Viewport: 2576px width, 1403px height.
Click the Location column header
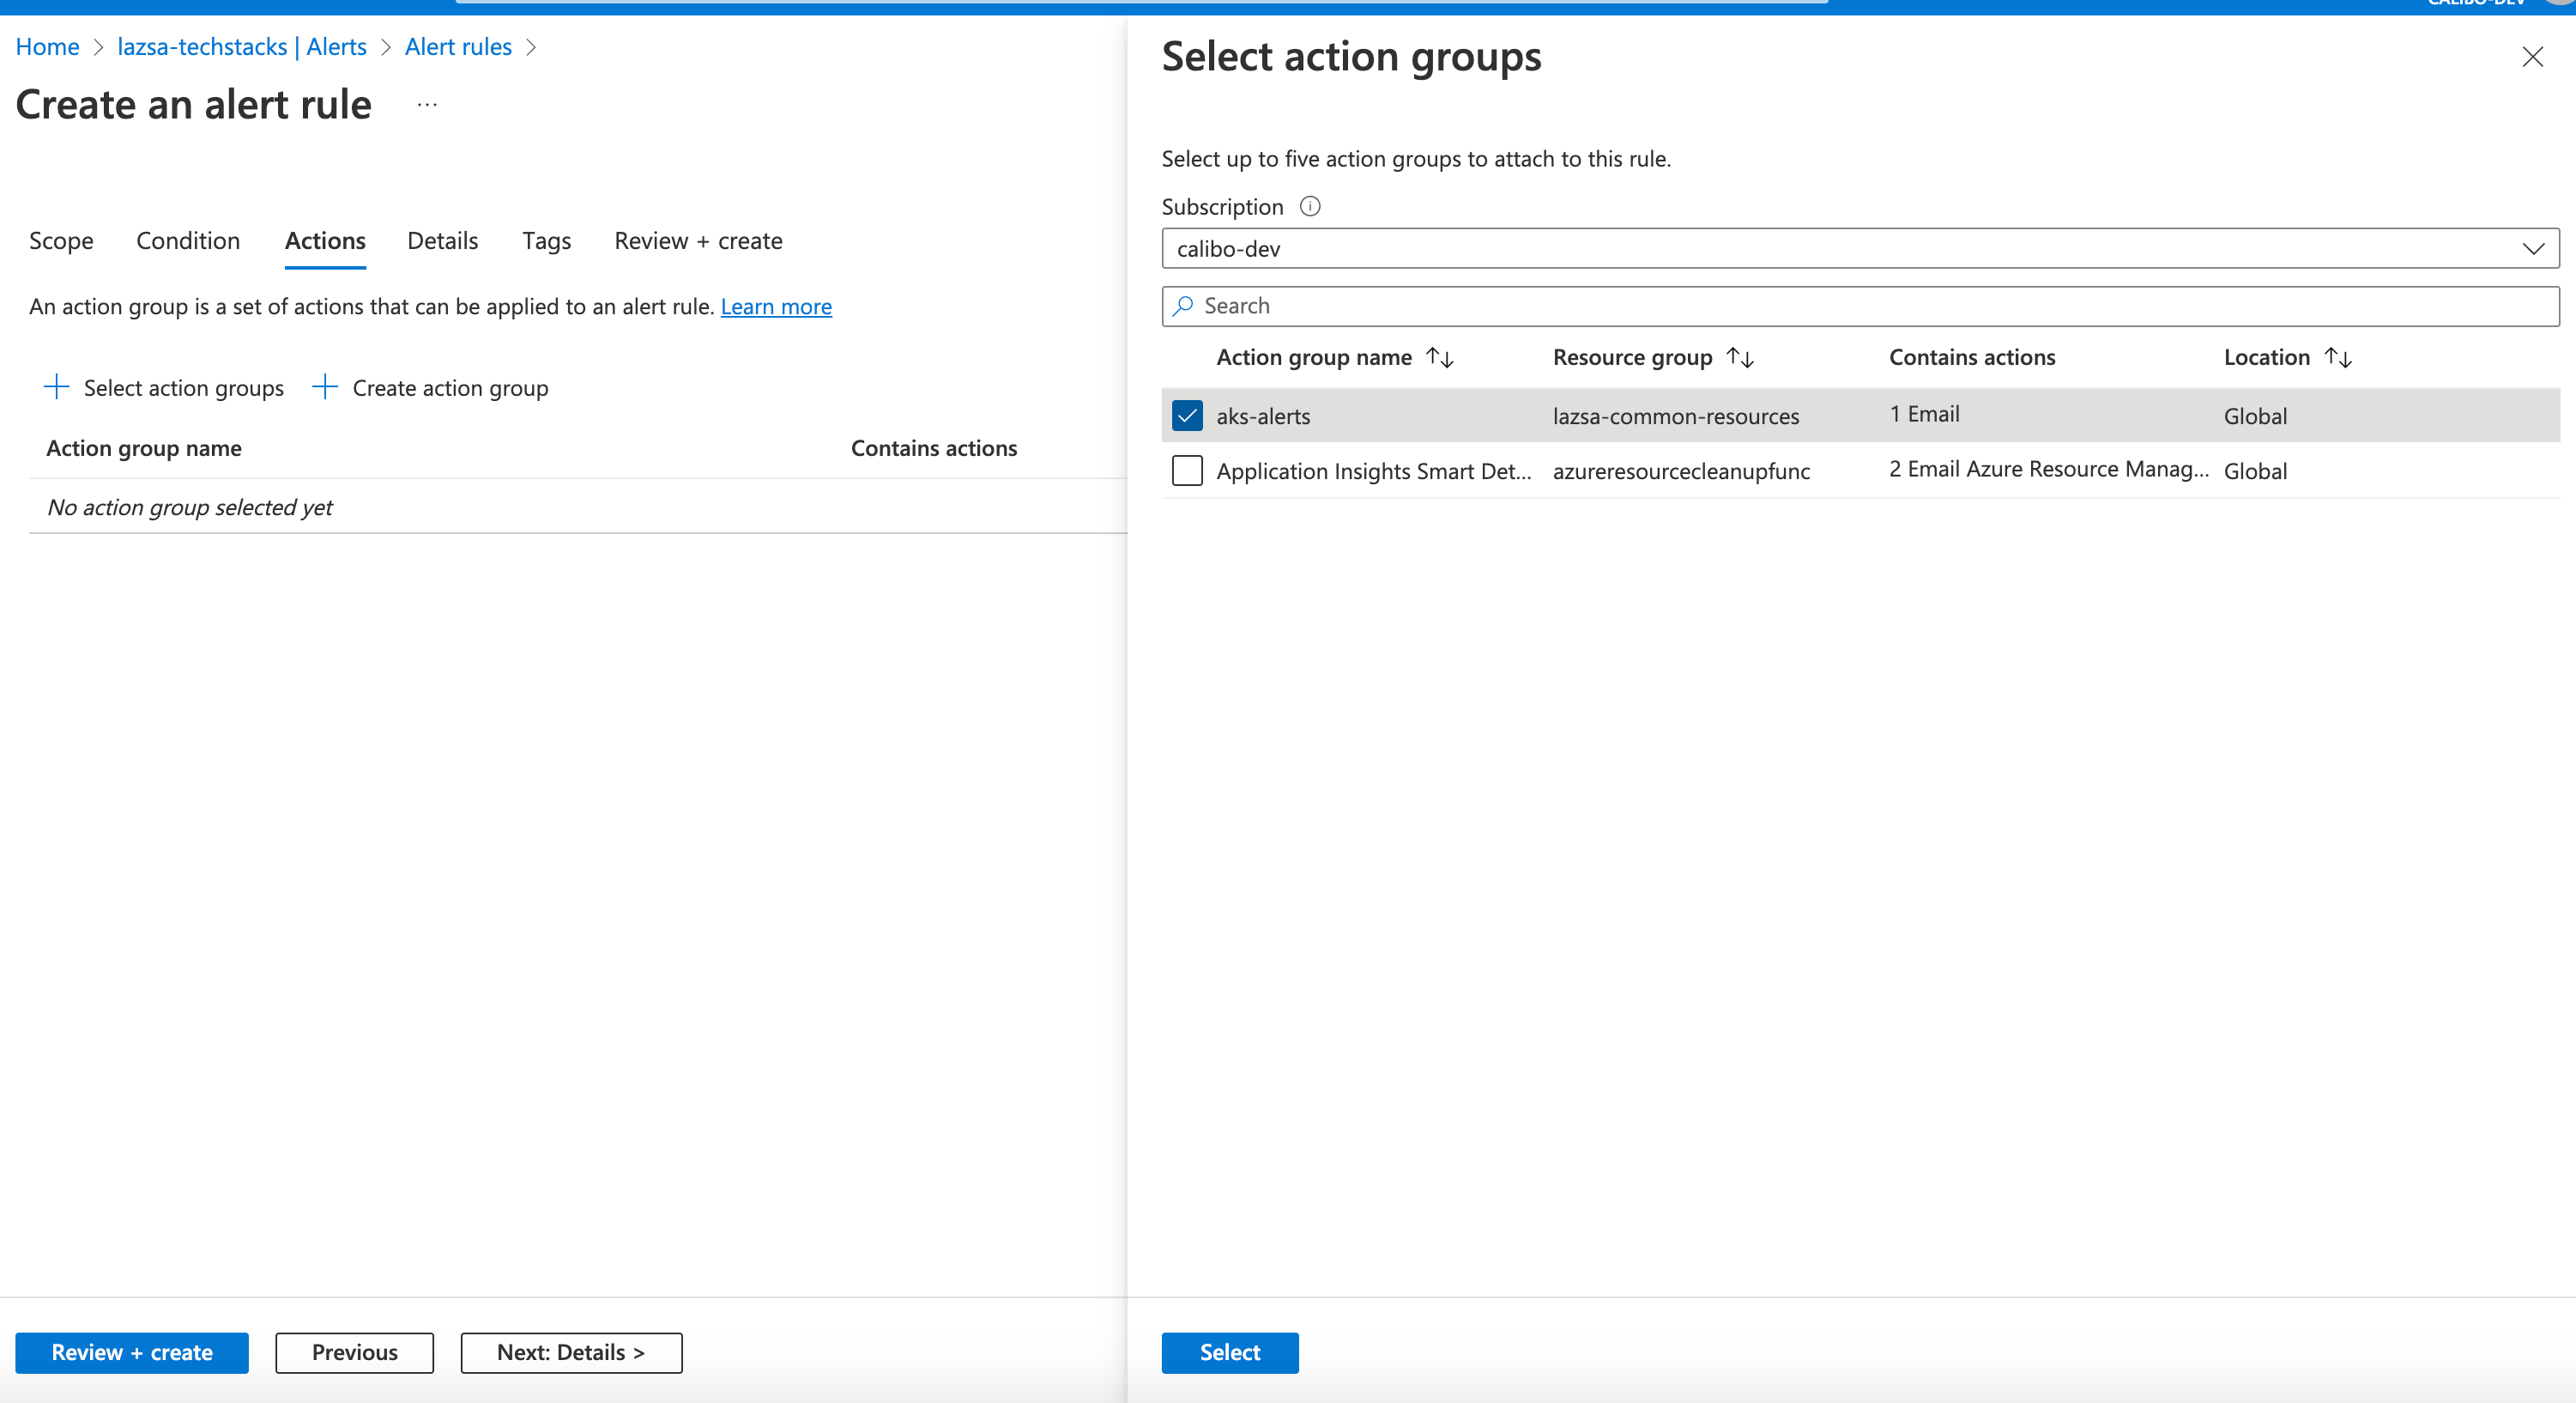coord(2267,357)
